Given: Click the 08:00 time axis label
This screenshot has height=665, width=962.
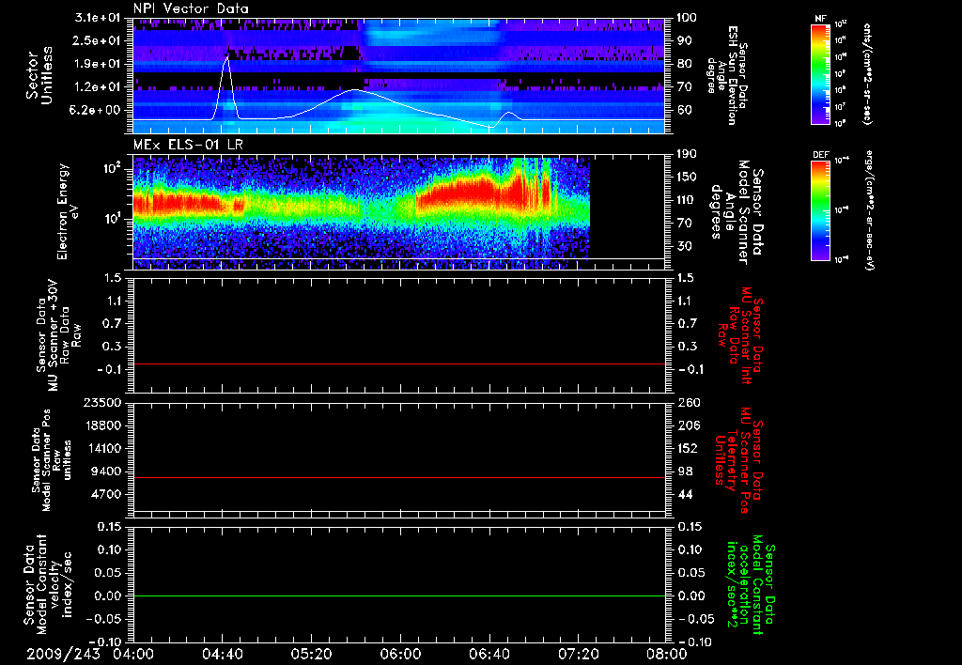Looking at the screenshot, I should (x=667, y=654).
